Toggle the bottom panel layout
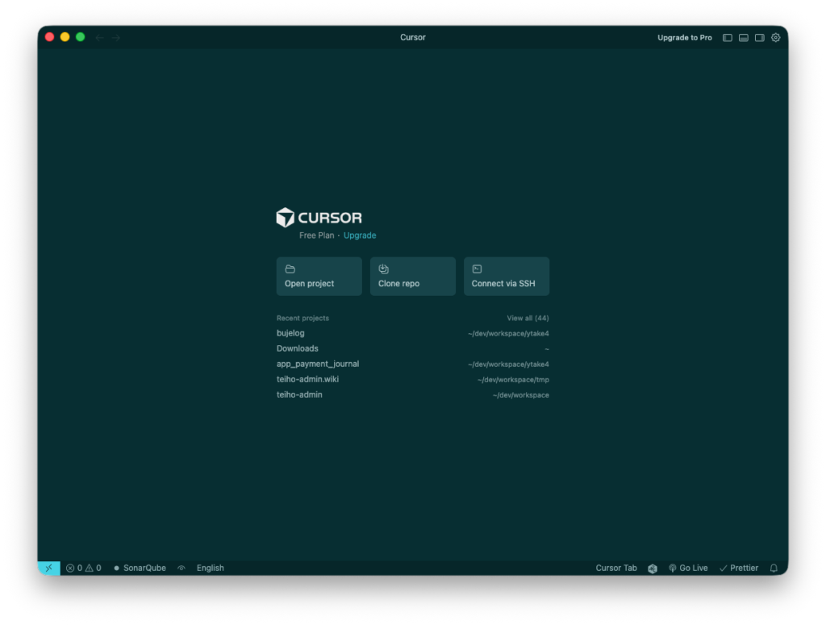The image size is (826, 625). [x=744, y=38]
